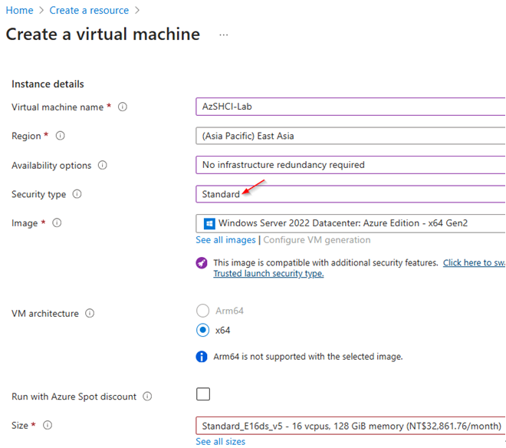
Task: Open the more options ellipsis by title
Action: [223, 35]
